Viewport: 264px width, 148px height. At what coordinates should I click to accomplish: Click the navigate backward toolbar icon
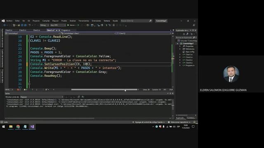5,25
